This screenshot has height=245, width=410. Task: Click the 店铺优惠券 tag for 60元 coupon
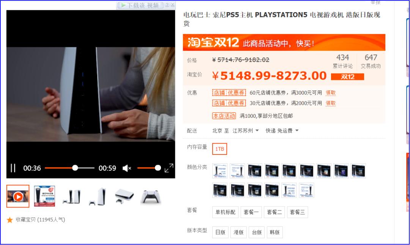(x=229, y=93)
